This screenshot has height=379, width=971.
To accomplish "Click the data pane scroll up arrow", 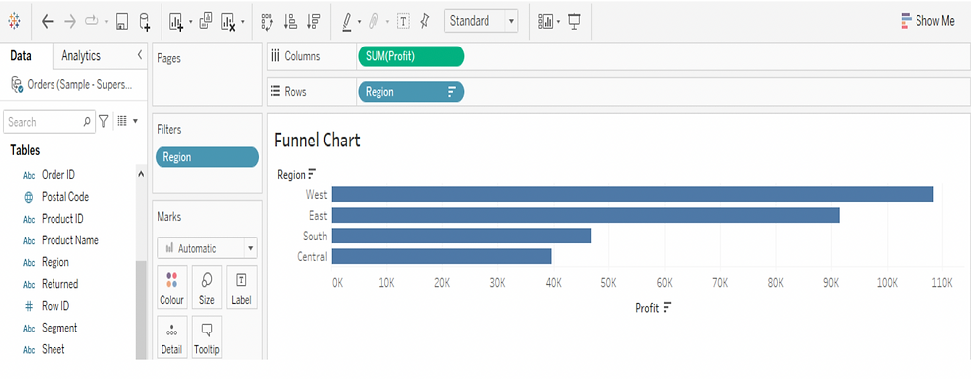I will point(141,175).
